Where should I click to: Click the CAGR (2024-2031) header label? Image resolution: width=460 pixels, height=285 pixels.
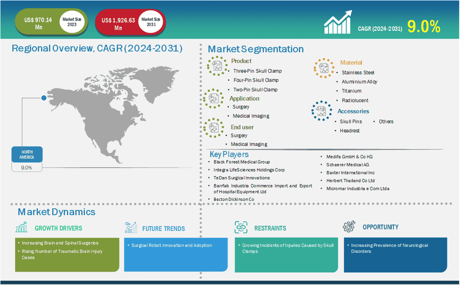click(x=380, y=29)
